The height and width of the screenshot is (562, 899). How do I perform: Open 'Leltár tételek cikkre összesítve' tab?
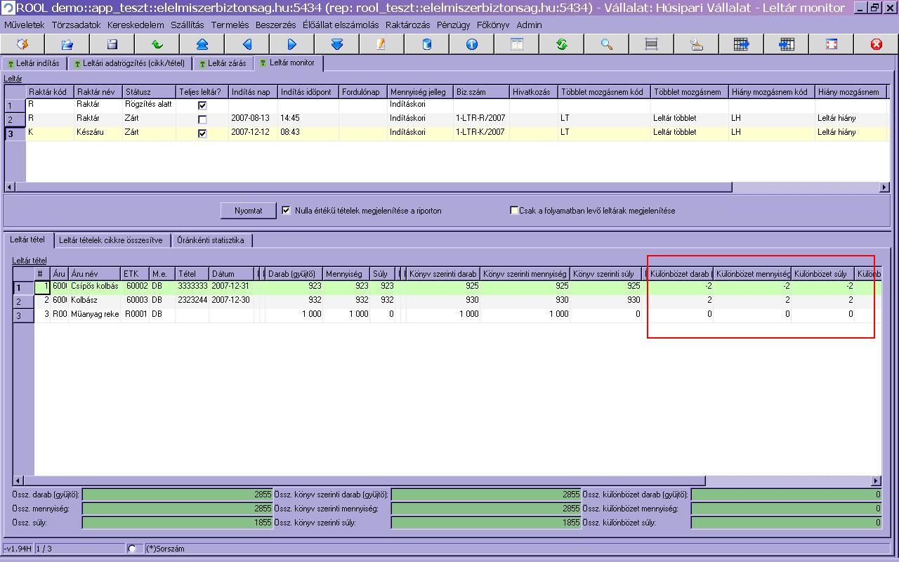click(x=110, y=240)
